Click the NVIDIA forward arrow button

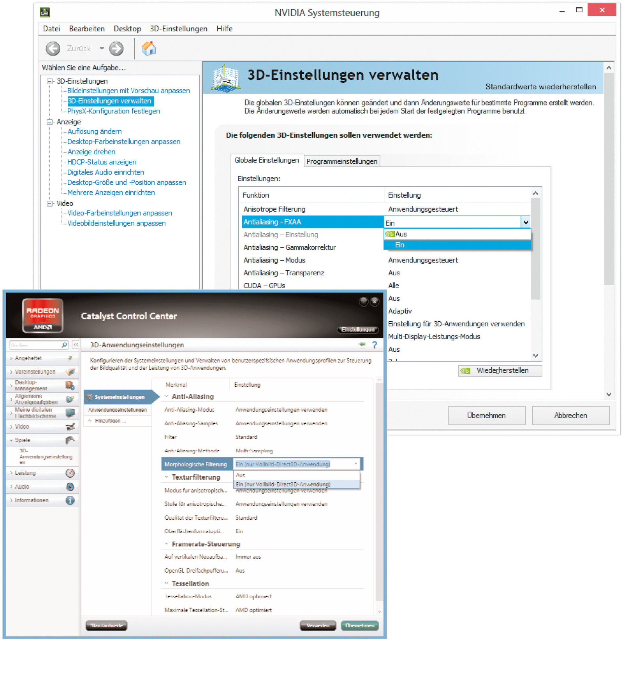116,49
